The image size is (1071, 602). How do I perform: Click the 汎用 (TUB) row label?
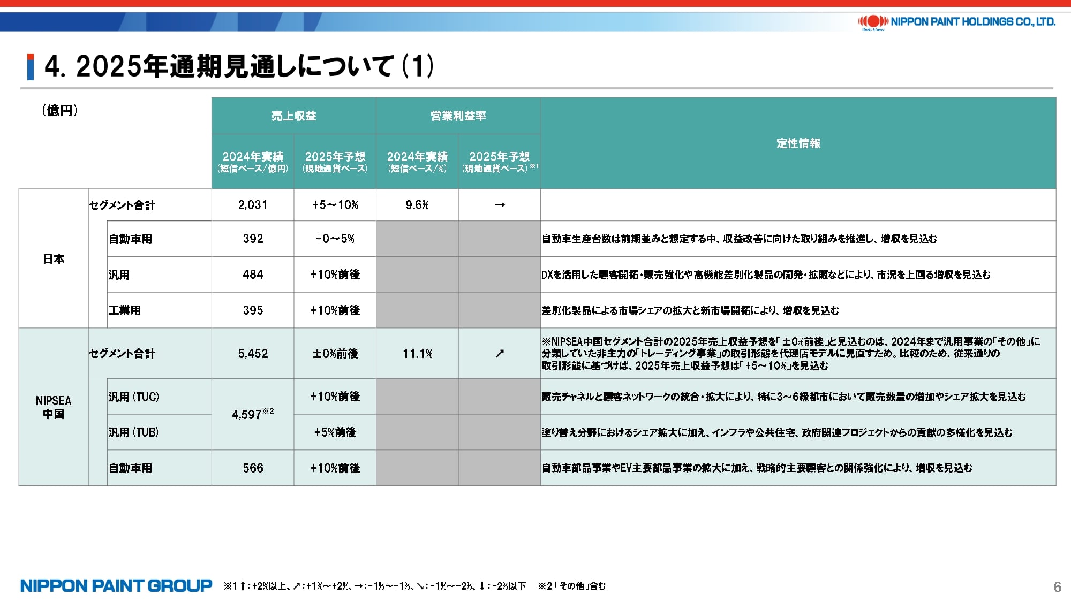click(134, 432)
